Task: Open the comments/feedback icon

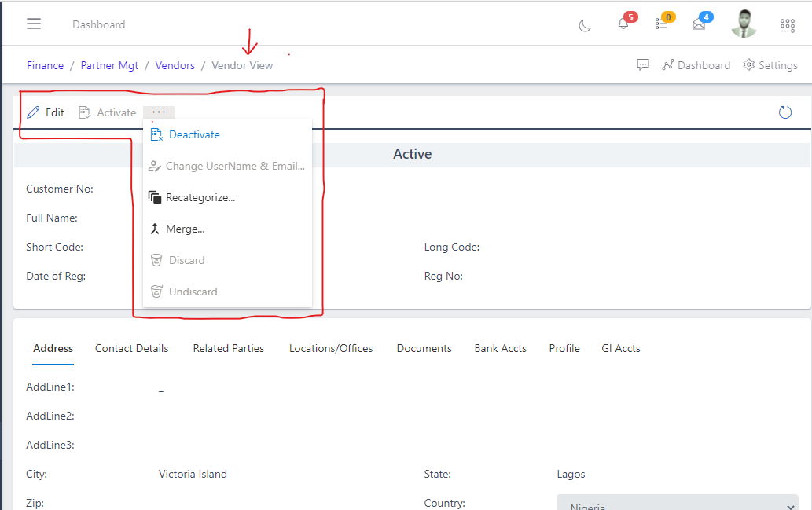Action: point(642,64)
